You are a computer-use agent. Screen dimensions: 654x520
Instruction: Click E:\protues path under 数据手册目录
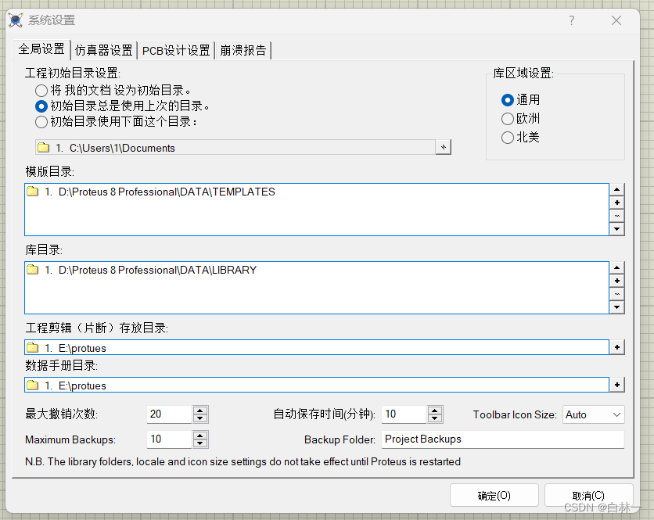point(83,386)
